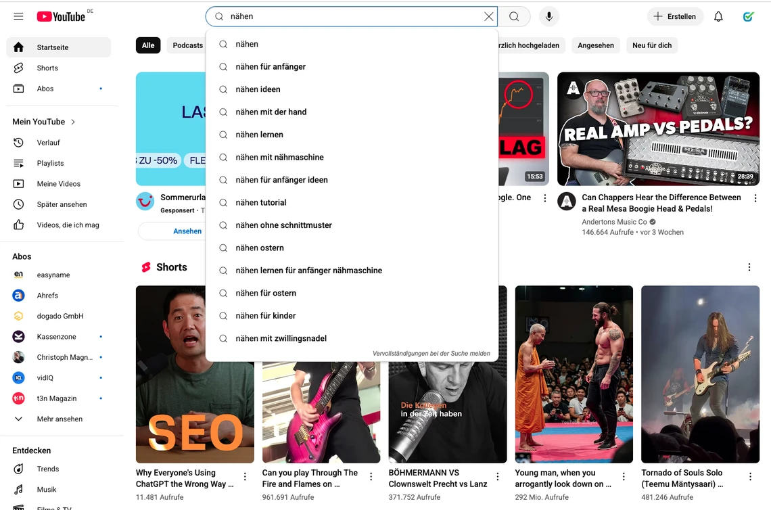Open the hamburger guide menu

[x=18, y=16]
